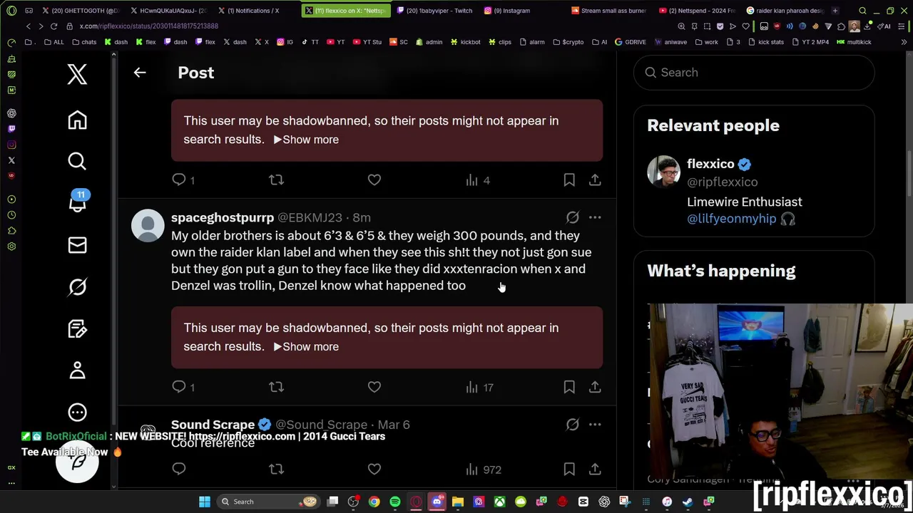913x513 pixels.
Task: Reply to spaceghostpurrp's post
Action: point(179,387)
